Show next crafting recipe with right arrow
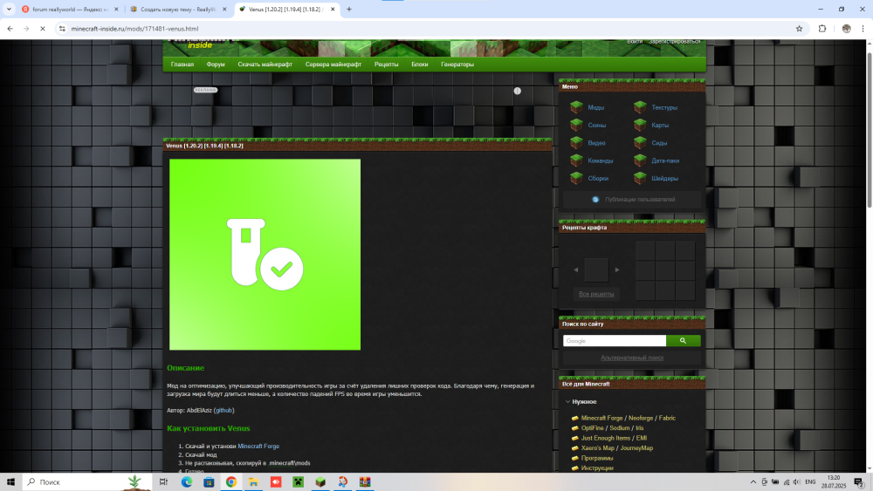The image size is (873, 491). coord(617,269)
